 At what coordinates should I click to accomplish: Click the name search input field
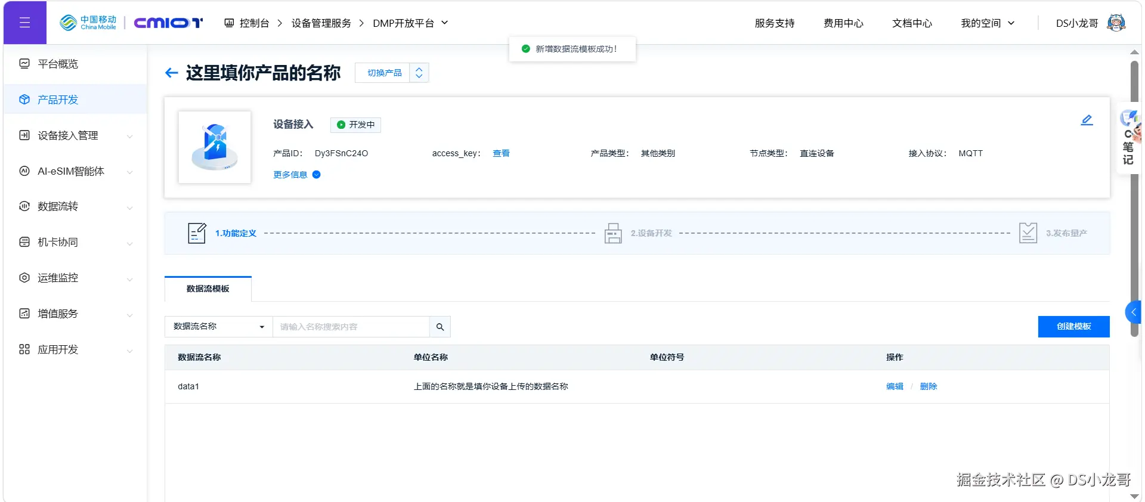[351, 327]
